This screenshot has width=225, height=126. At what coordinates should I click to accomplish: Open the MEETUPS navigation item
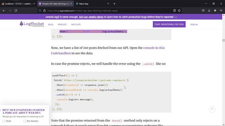[76, 24]
